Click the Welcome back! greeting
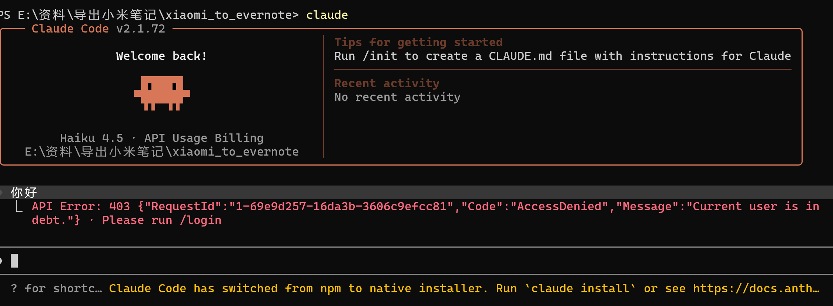Image resolution: width=833 pixels, height=306 pixels. (x=162, y=56)
